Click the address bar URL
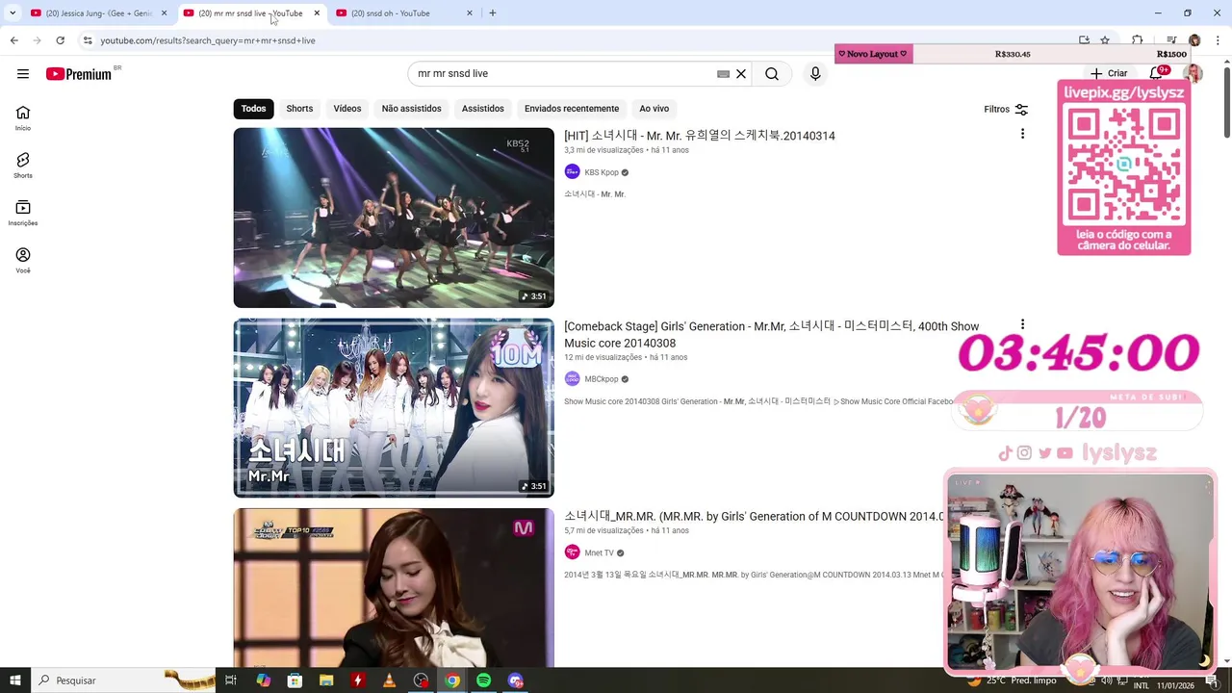 pos(208,40)
